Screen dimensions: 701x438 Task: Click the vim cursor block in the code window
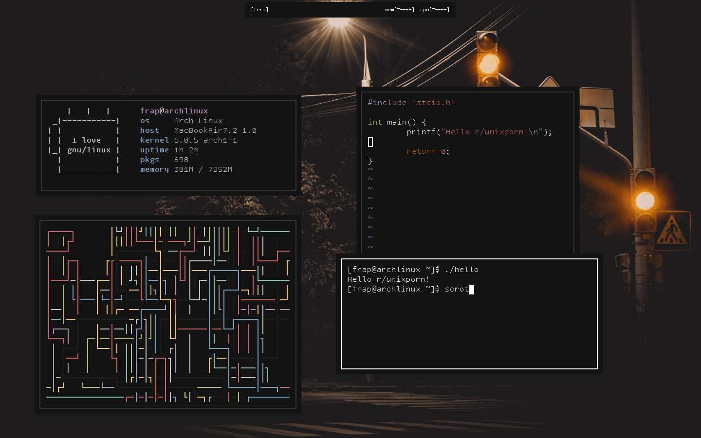(370, 142)
